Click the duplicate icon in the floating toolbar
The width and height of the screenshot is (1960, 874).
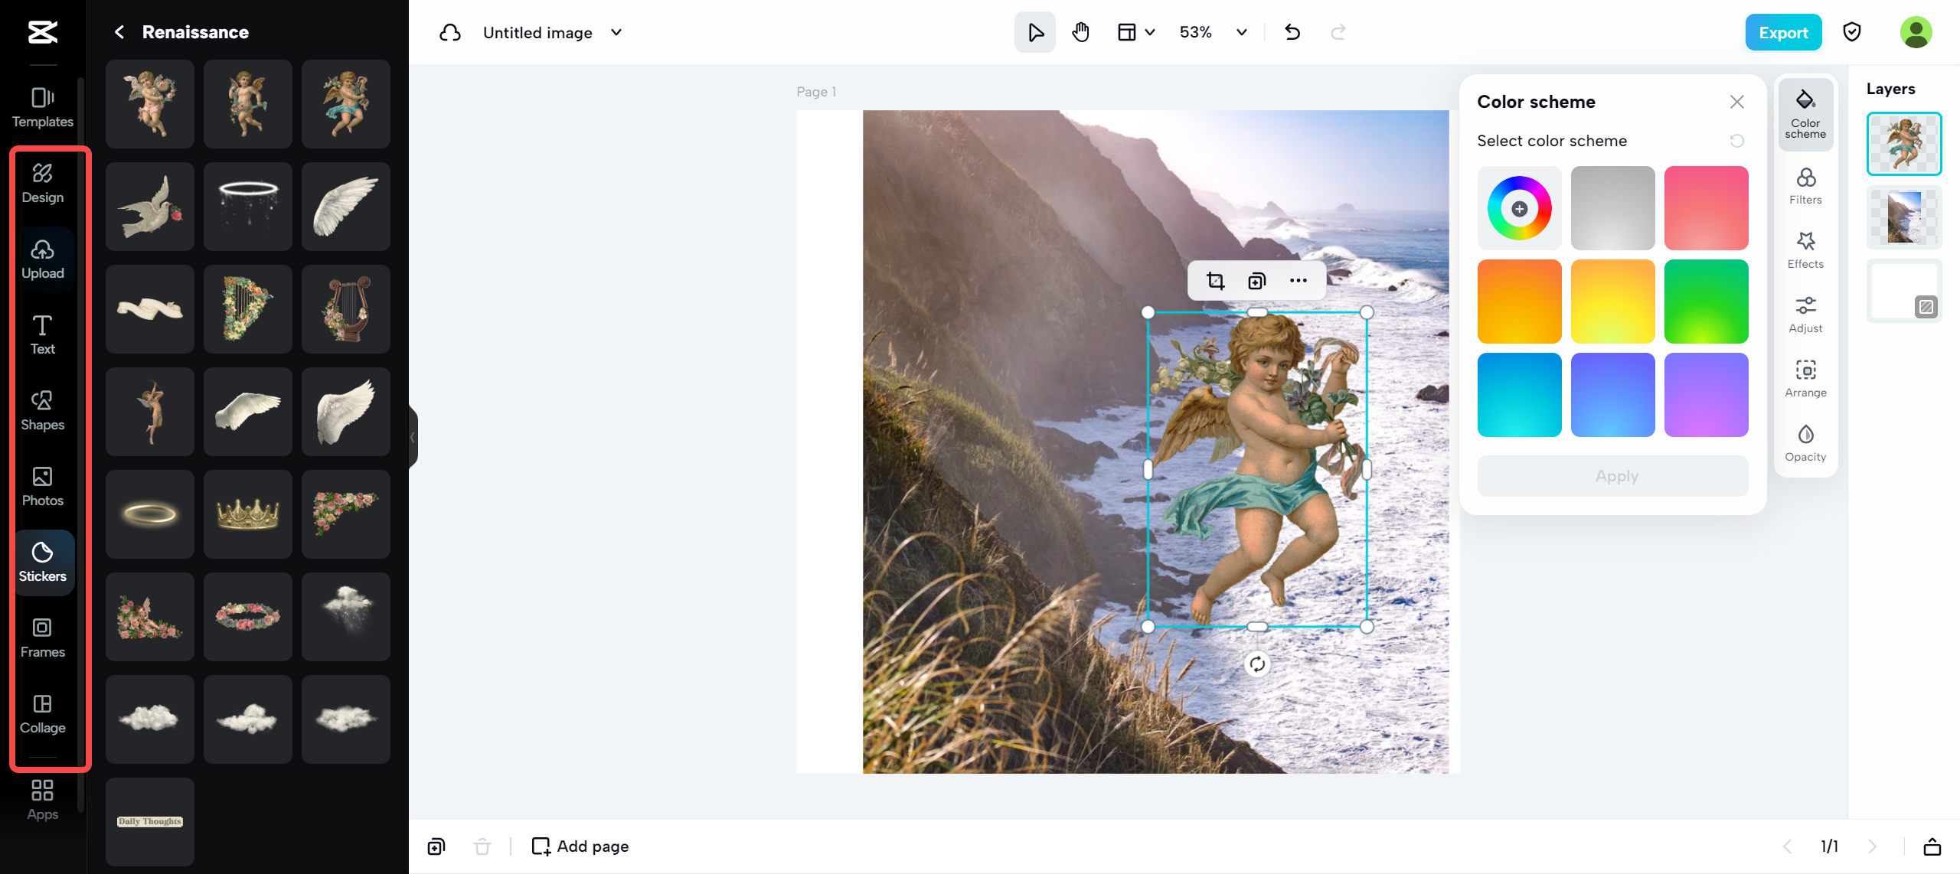pyautogui.click(x=1256, y=281)
